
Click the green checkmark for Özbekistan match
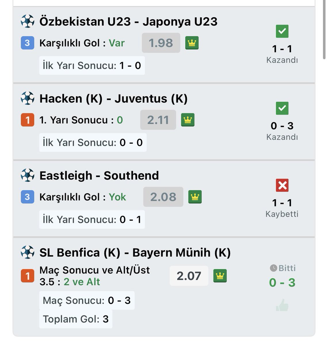(x=282, y=31)
